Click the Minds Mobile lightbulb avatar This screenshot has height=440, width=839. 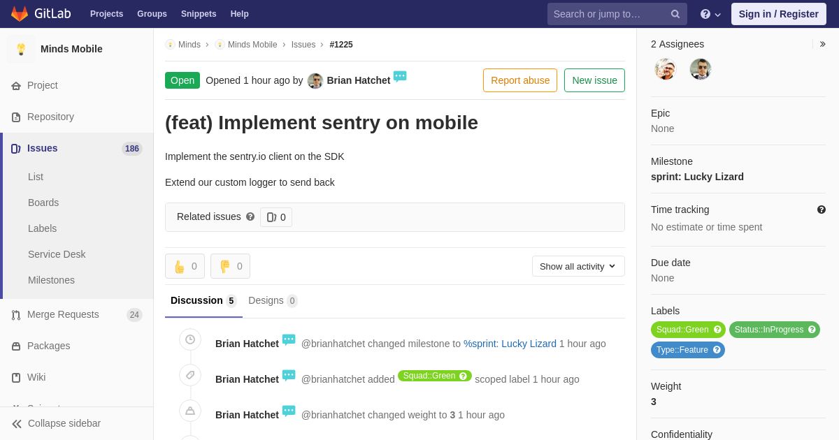(21, 49)
